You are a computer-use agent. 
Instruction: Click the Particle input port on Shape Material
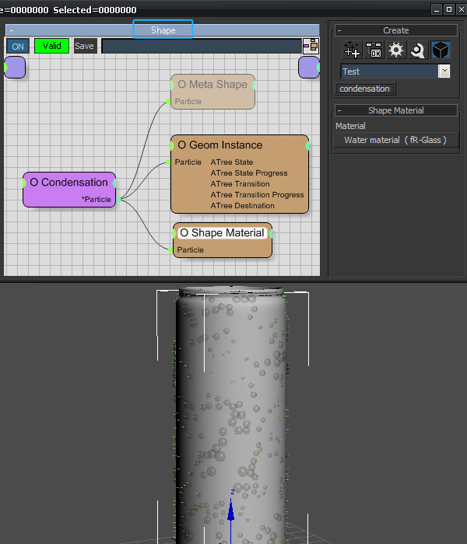click(x=170, y=249)
